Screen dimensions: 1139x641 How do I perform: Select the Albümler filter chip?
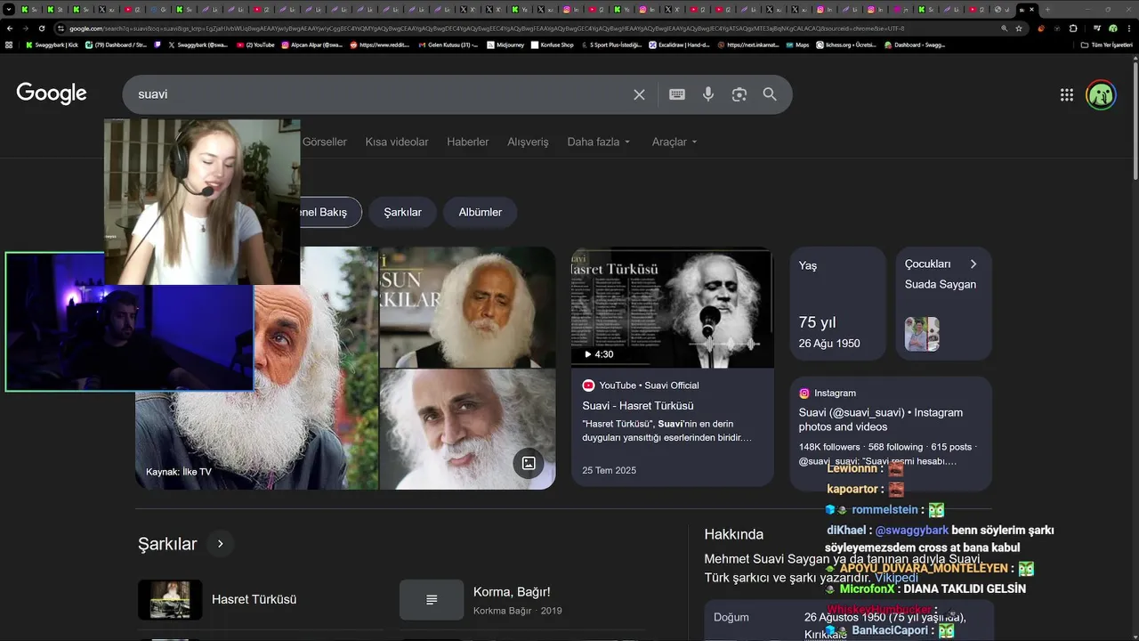481,212
